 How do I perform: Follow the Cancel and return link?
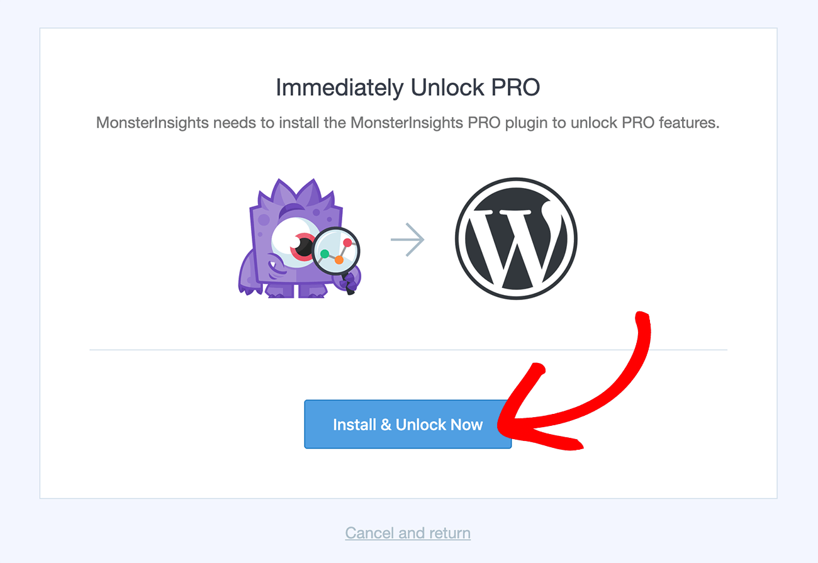(x=408, y=533)
